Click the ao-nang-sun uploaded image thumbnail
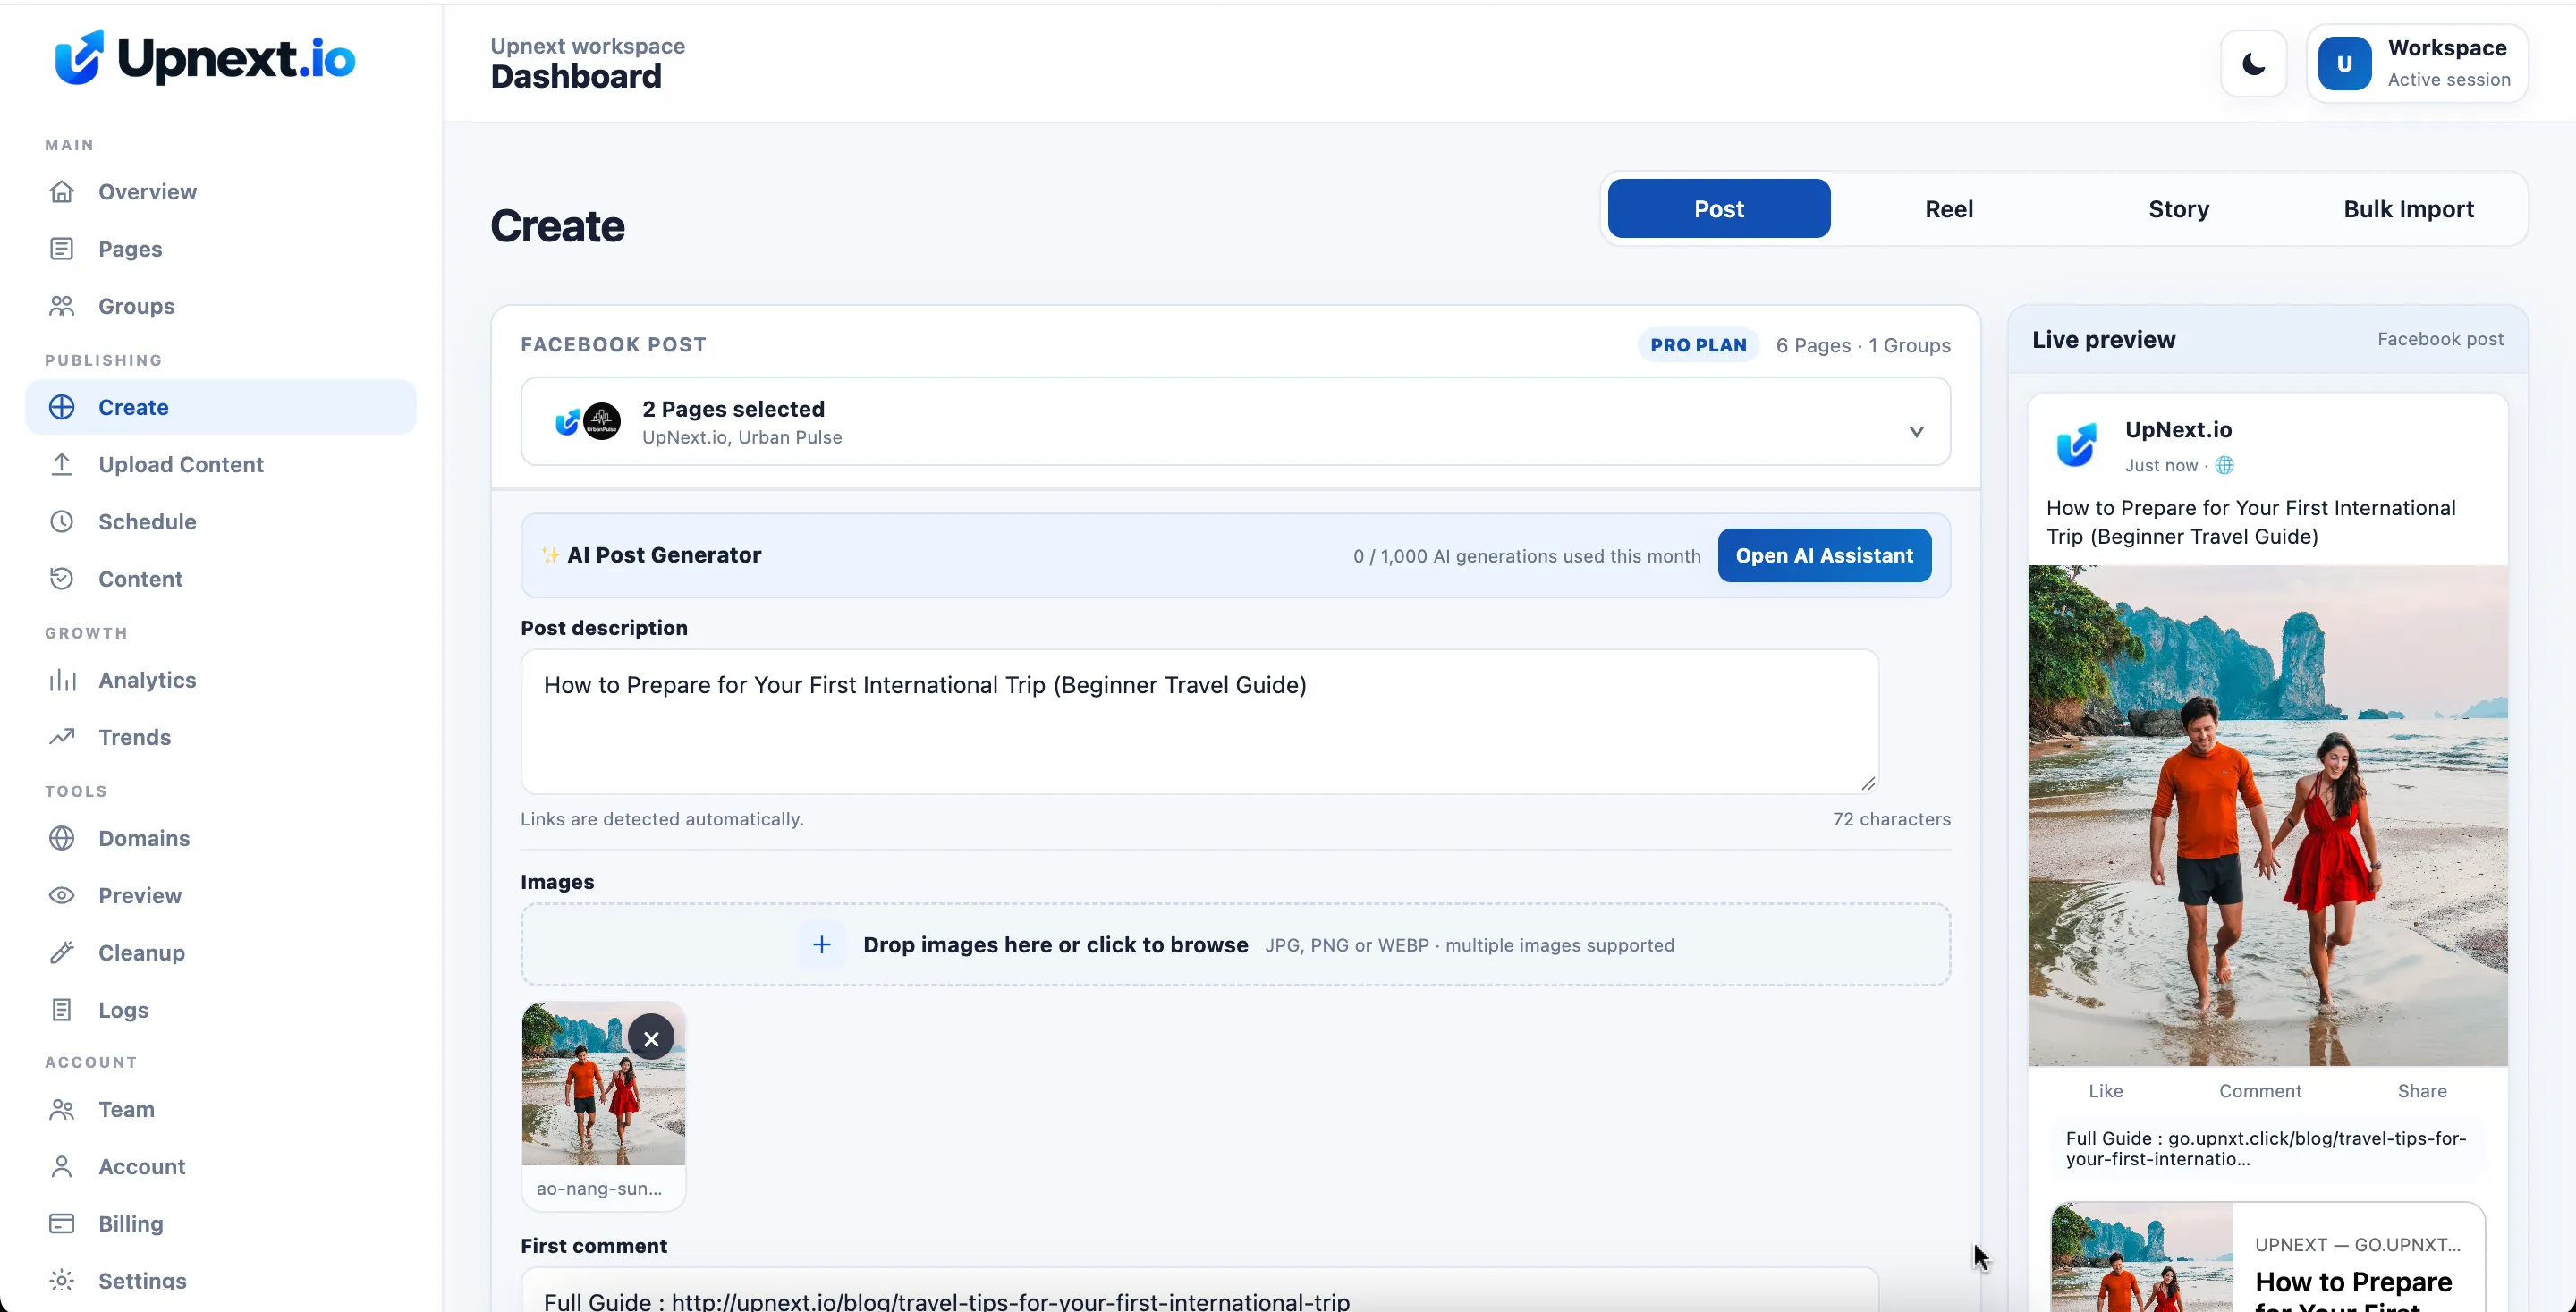The width and height of the screenshot is (2576, 1312). coord(603,1084)
